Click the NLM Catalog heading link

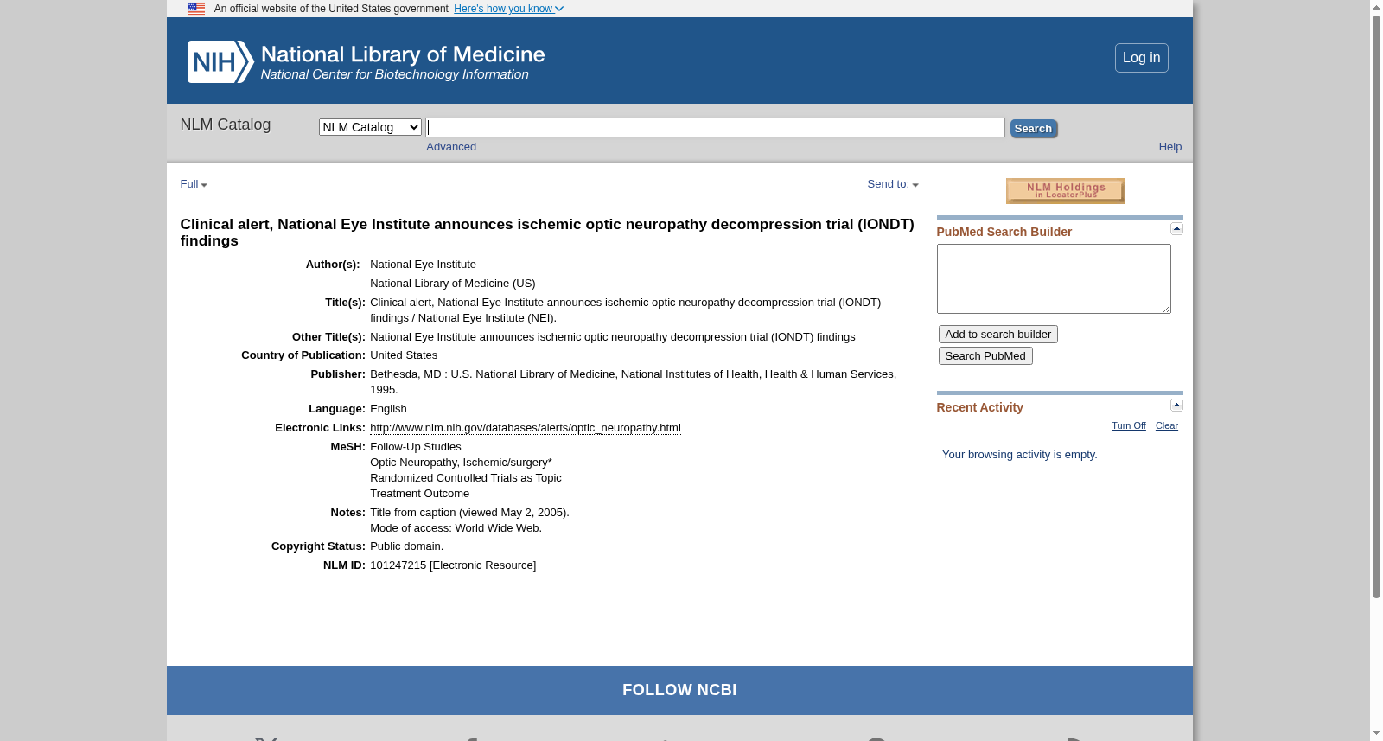(x=225, y=125)
